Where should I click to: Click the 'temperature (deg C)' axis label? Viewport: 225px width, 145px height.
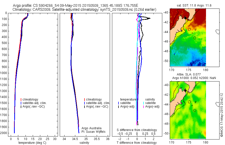[32, 143]
